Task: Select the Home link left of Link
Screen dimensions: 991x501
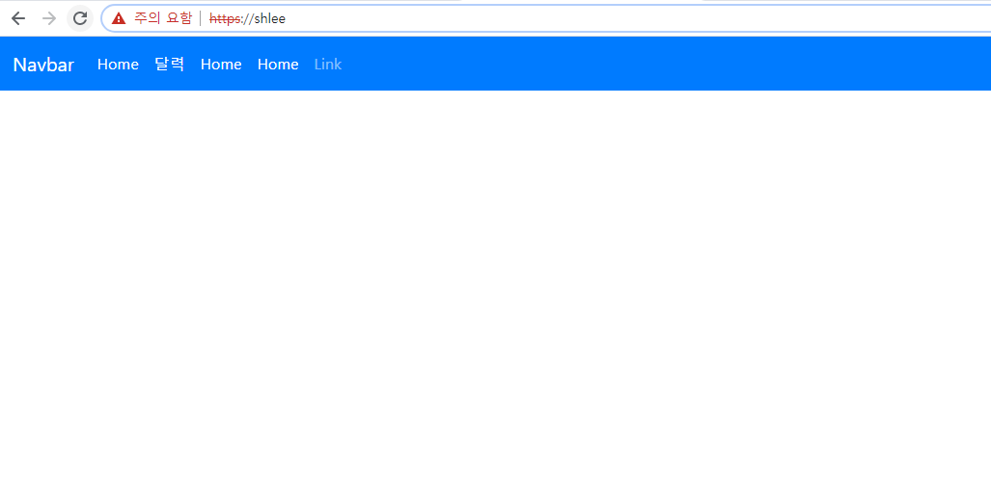Action: point(278,65)
